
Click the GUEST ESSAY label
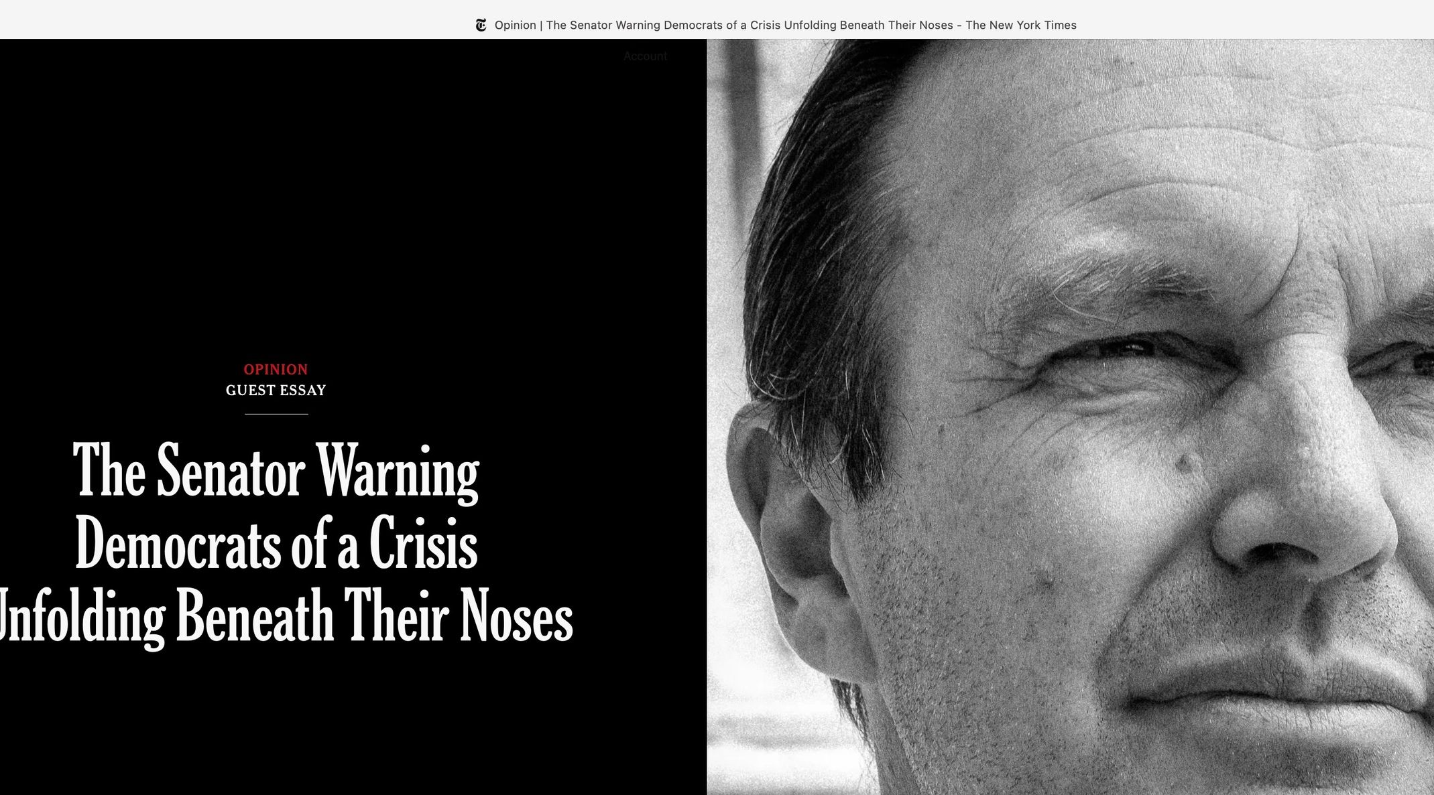[x=276, y=390]
